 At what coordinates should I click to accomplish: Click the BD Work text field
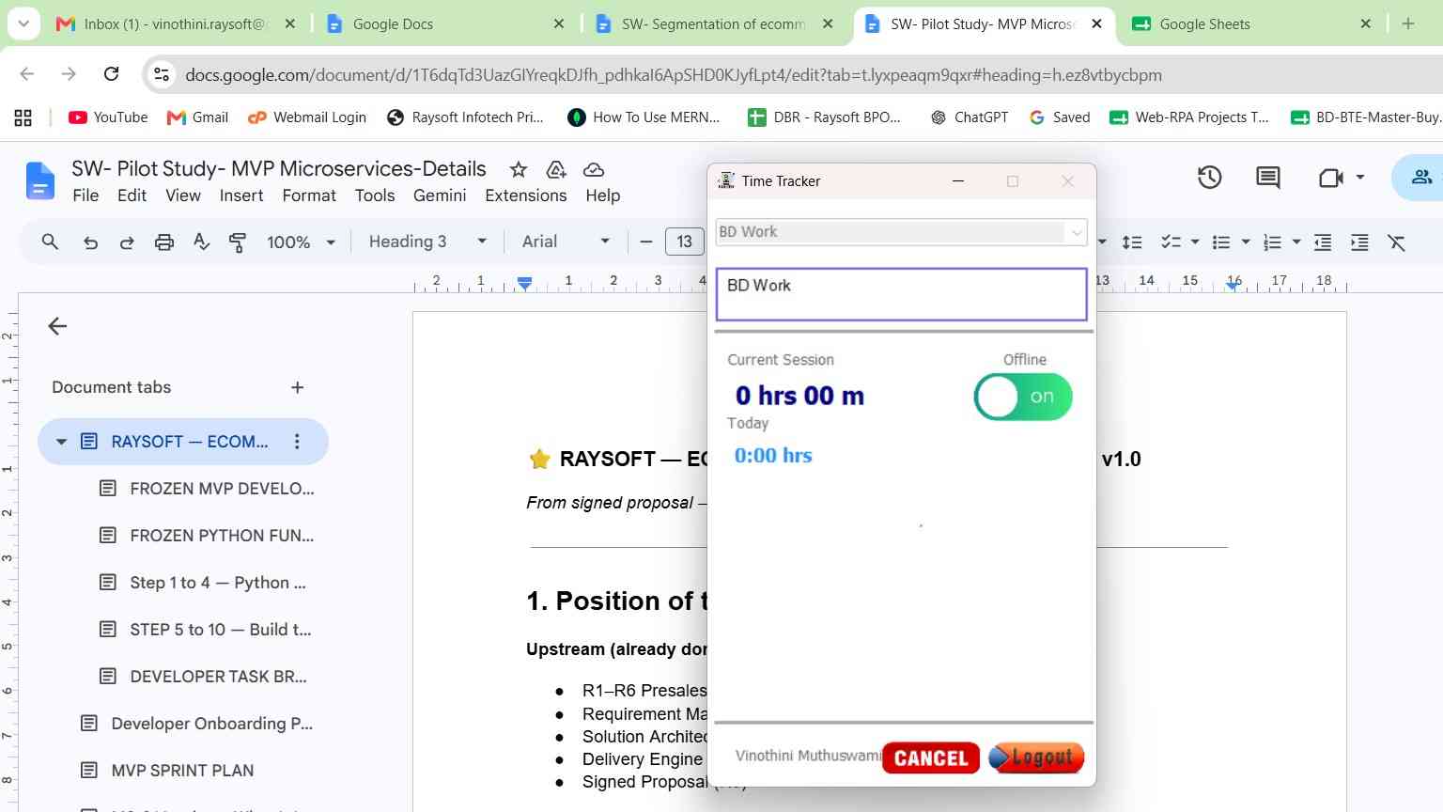point(902,294)
